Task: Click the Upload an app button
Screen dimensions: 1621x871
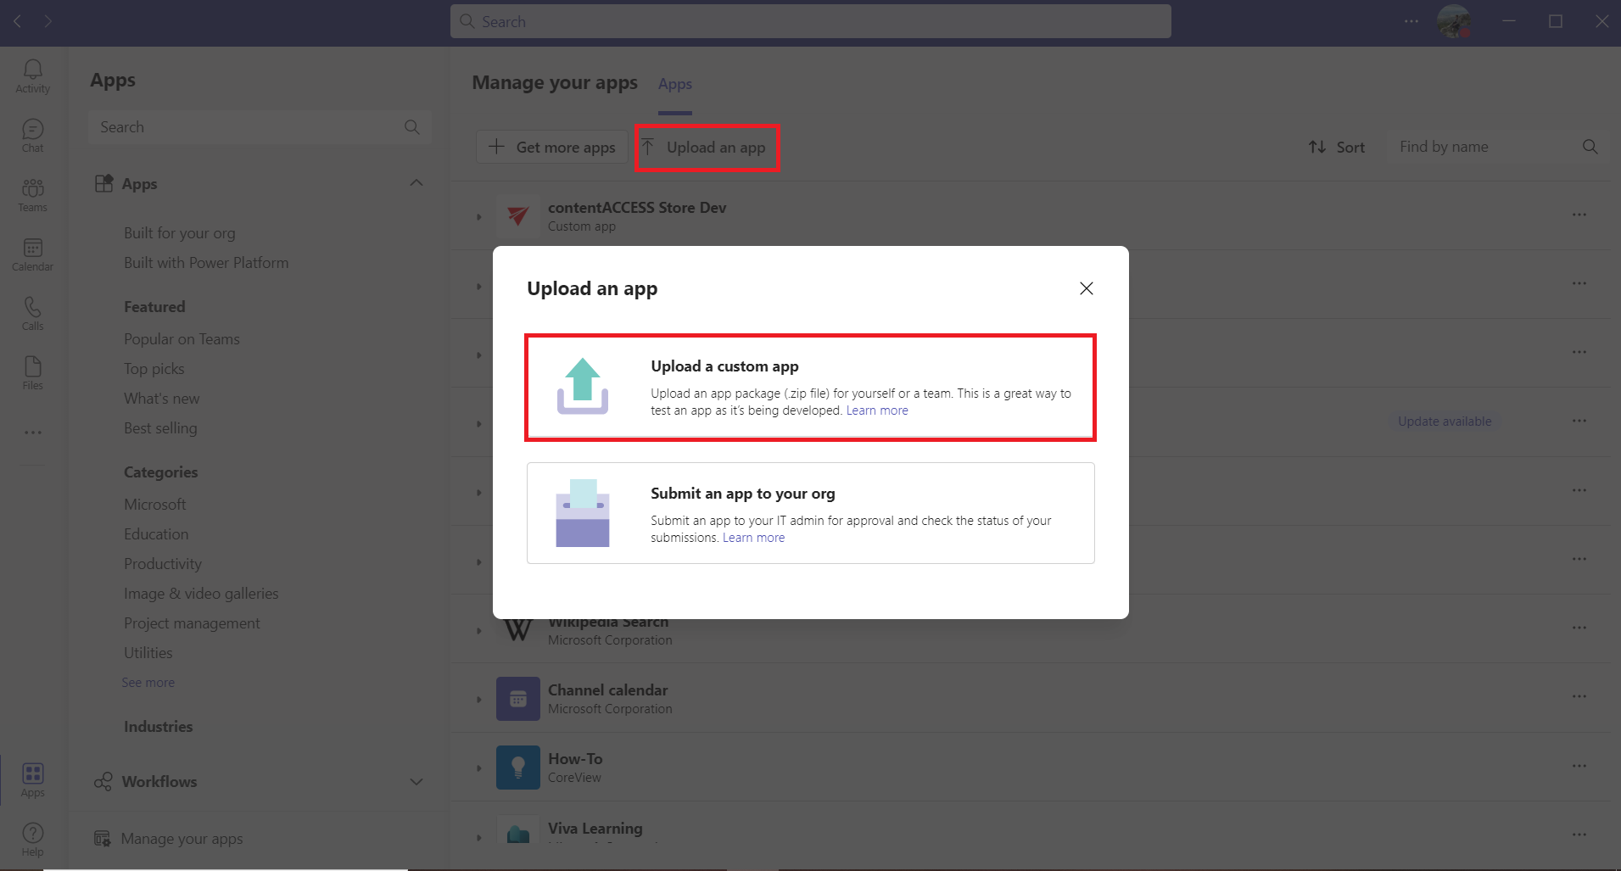Action: [x=707, y=148]
